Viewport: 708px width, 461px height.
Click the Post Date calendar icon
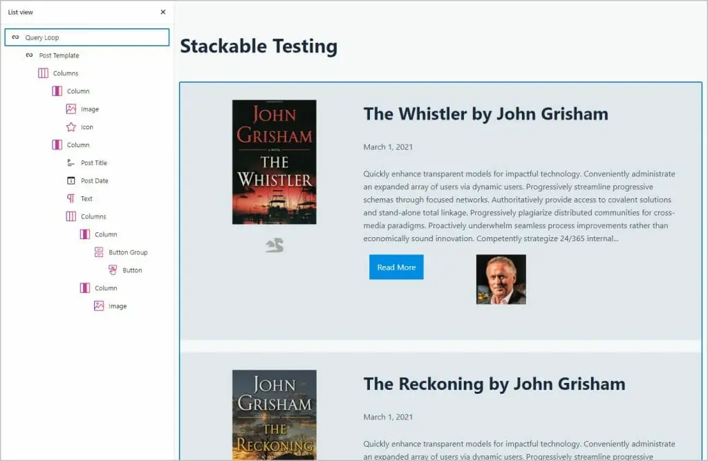(x=71, y=180)
